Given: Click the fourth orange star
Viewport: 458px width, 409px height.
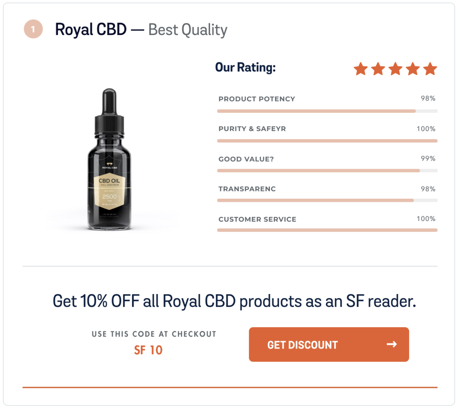Looking at the screenshot, I should 412,69.
